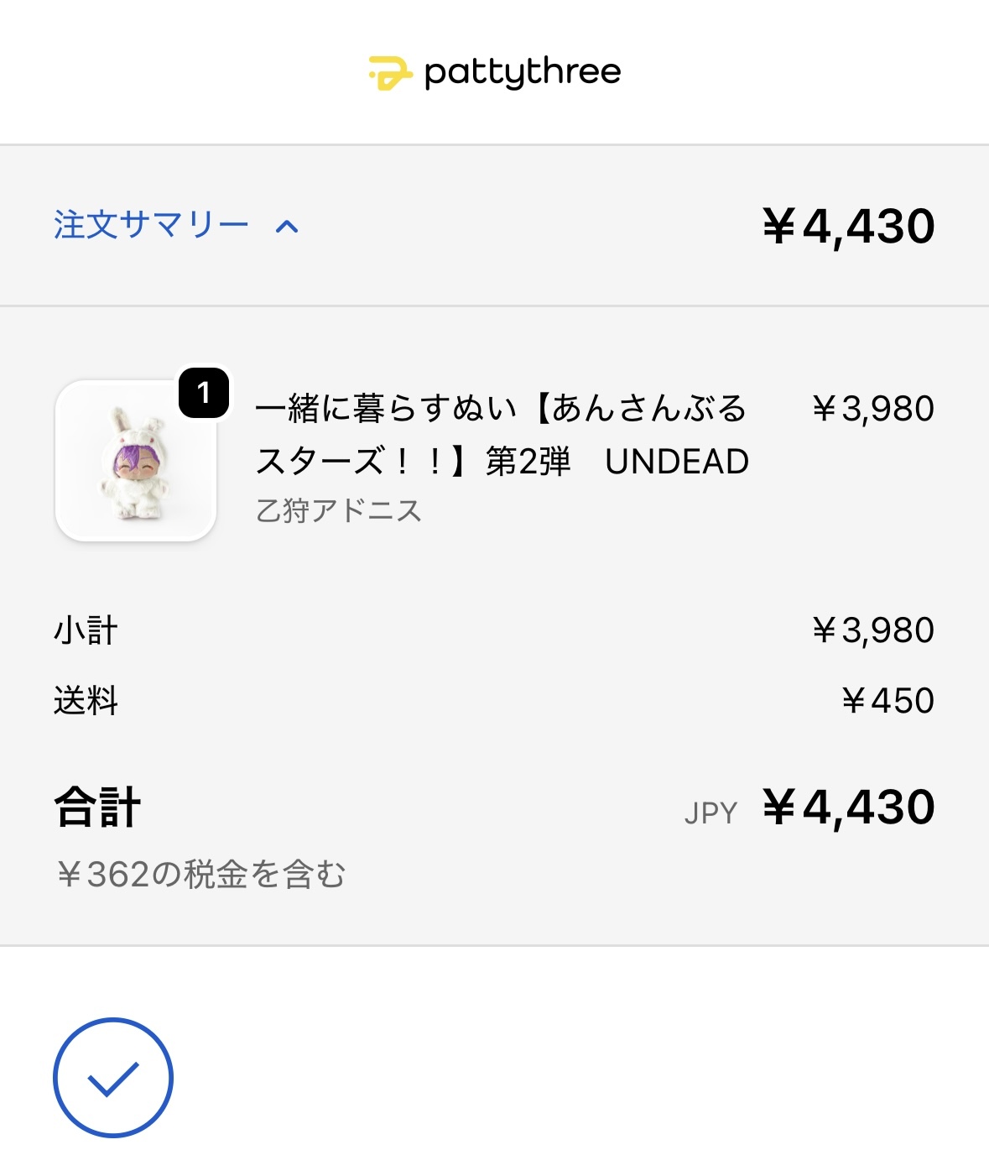Screen dimensions: 989x1150
Task: Click the UNDEAD text in product name
Action: tap(677, 462)
